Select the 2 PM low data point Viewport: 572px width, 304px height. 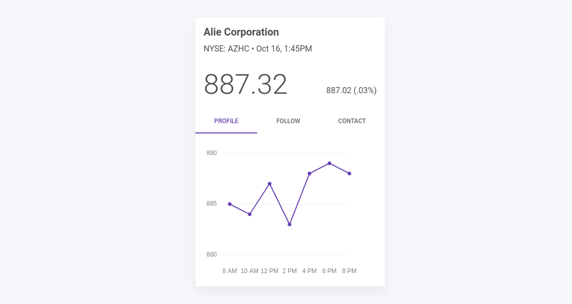coord(289,224)
